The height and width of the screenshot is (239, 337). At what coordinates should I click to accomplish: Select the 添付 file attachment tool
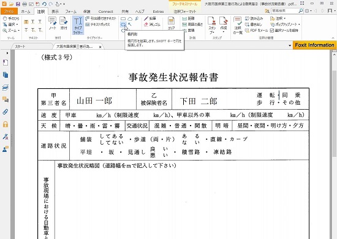(64, 23)
